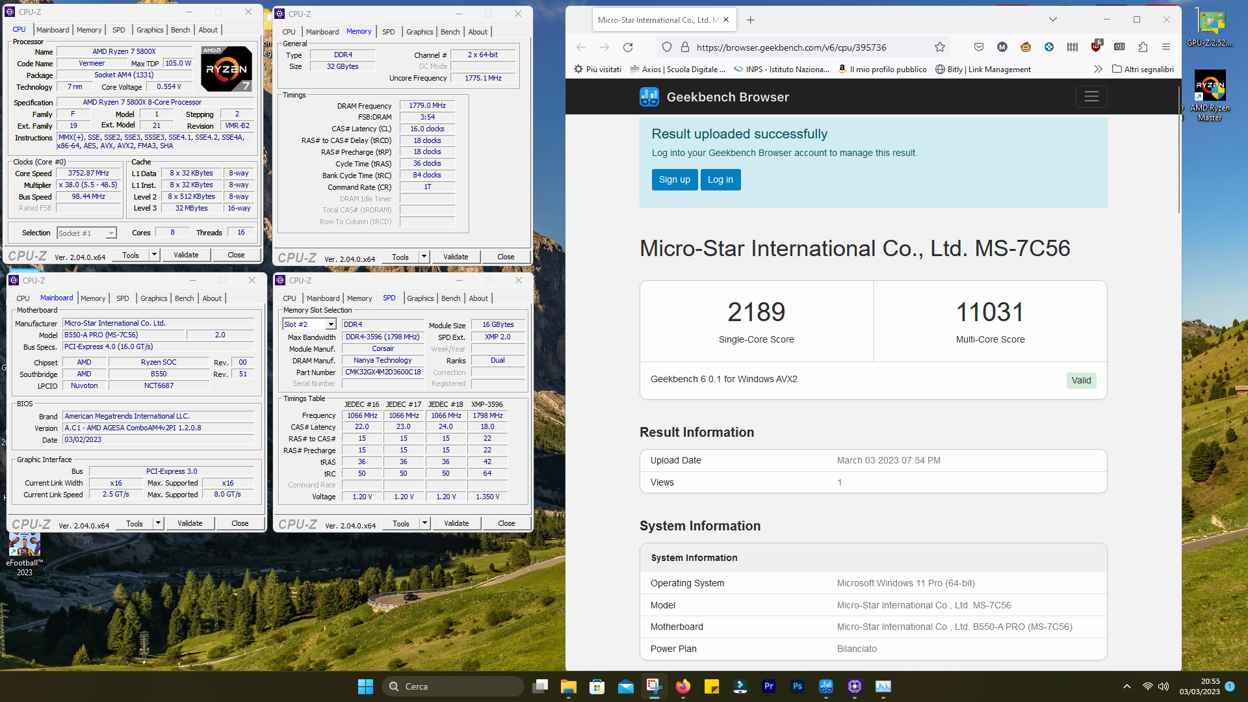Click the Log in button

point(720,179)
